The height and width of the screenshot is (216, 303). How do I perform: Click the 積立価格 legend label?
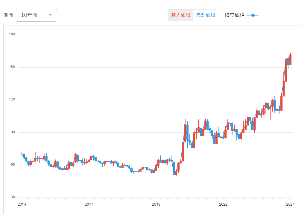click(234, 15)
